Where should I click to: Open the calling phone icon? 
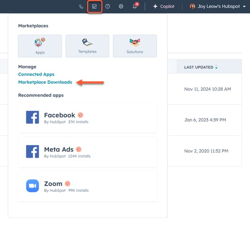tap(81, 7)
